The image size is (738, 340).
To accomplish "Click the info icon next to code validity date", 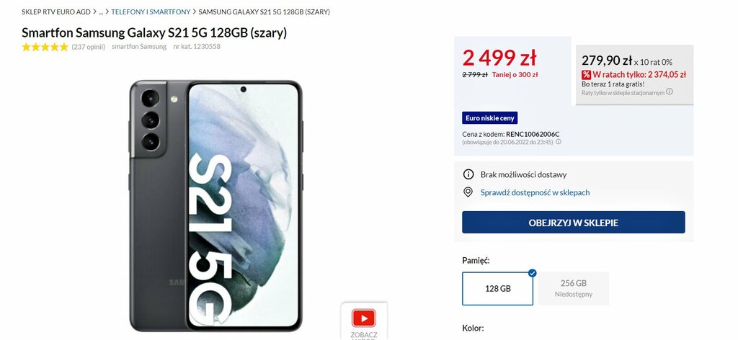I will coord(559,142).
